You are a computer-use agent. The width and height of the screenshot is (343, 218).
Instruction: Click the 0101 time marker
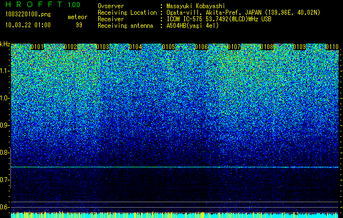point(37,47)
